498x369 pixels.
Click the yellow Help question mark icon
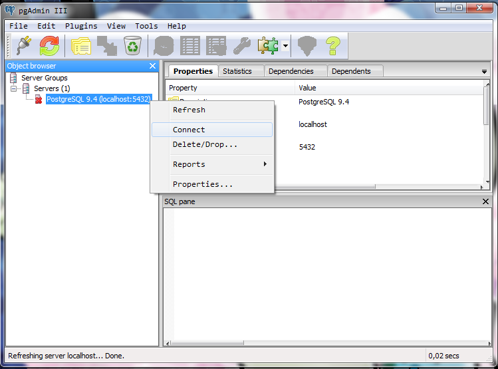333,46
